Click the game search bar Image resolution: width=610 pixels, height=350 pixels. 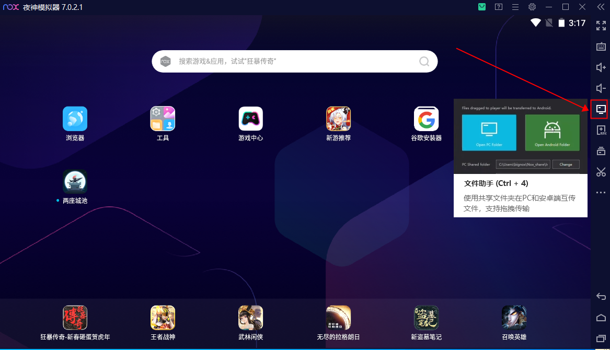(294, 61)
